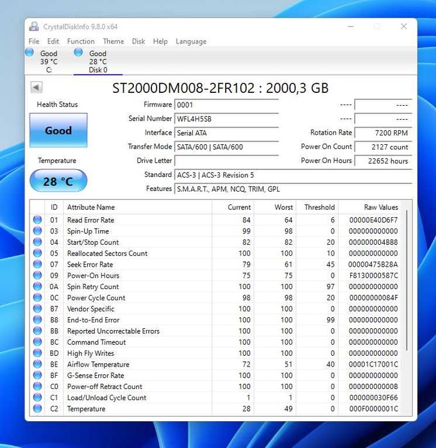
Task: Click the Threshold column header
Action: pos(317,207)
